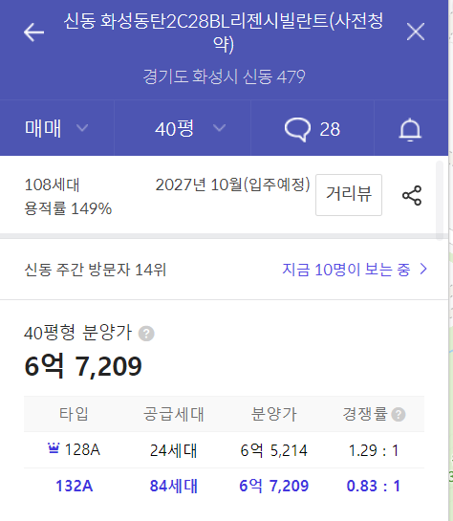The image size is (453, 521).
Task: Click the 84세대 supply cell
Action: (x=174, y=486)
